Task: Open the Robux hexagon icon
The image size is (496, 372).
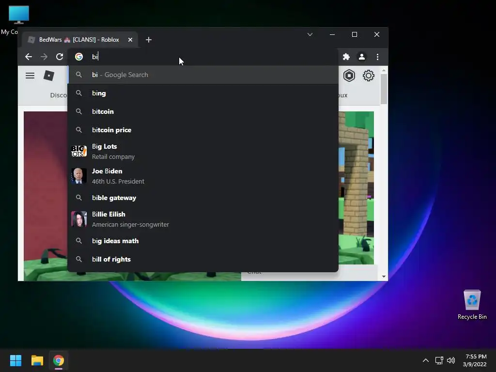Action: point(349,76)
